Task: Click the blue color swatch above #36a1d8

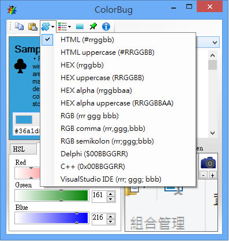Action: click(24, 119)
